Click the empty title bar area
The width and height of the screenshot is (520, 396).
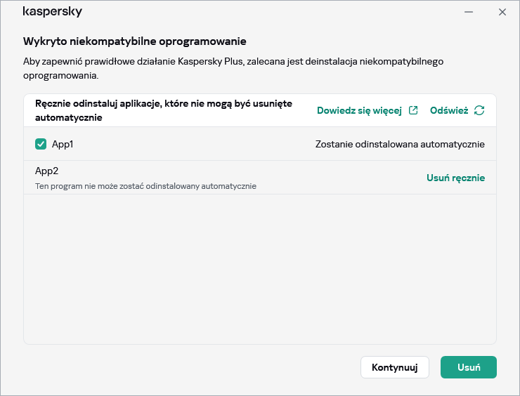[267, 12]
